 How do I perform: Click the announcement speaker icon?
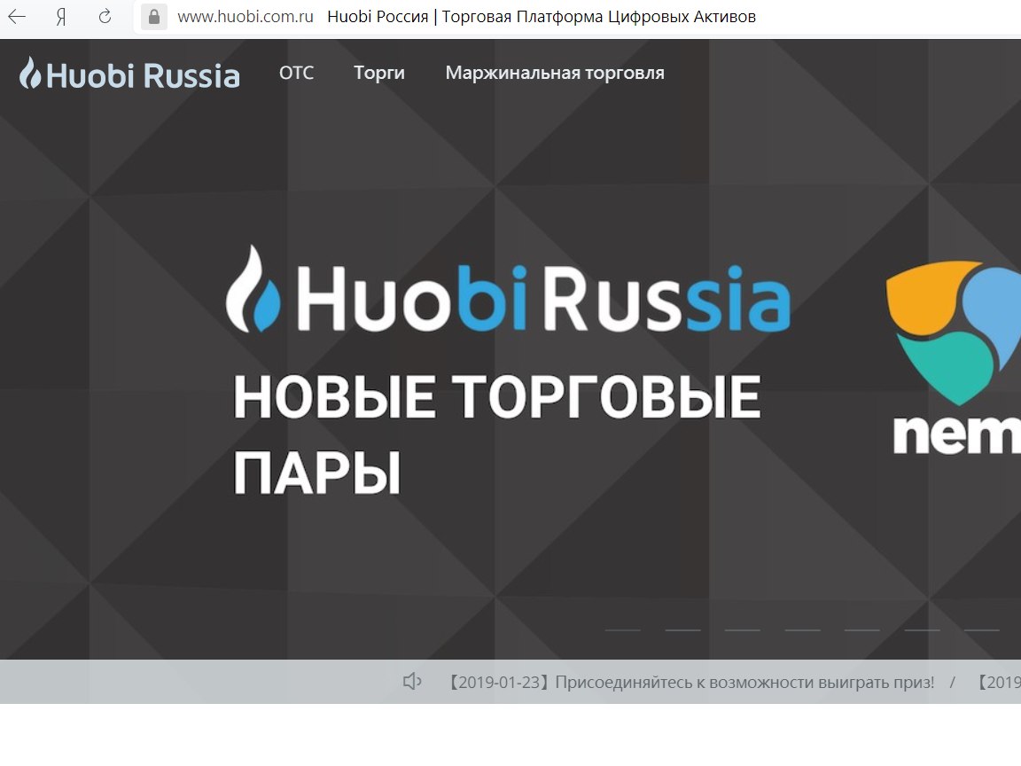412,682
